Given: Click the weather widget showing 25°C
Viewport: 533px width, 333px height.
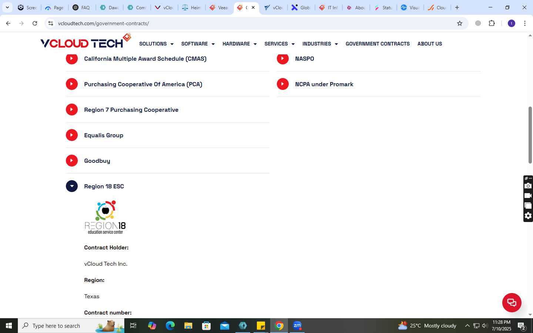Looking at the screenshot, I should 427,326.
